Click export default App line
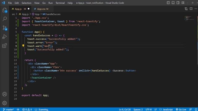The height and width of the screenshot is (111, 198). (35, 95)
